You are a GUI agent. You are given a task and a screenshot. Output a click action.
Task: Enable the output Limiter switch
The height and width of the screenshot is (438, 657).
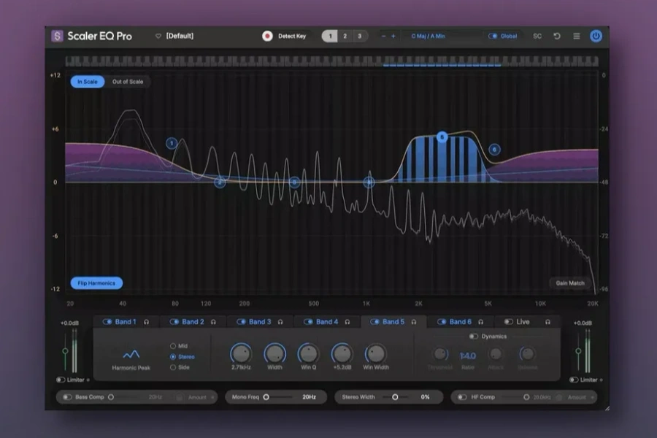[x=574, y=380]
